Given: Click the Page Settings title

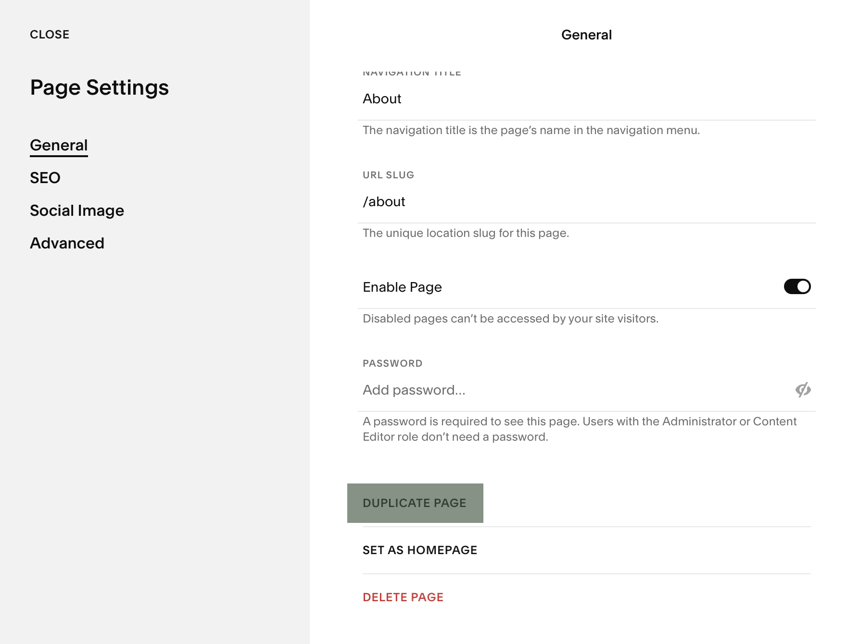Looking at the screenshot, I should coord(100,87).
